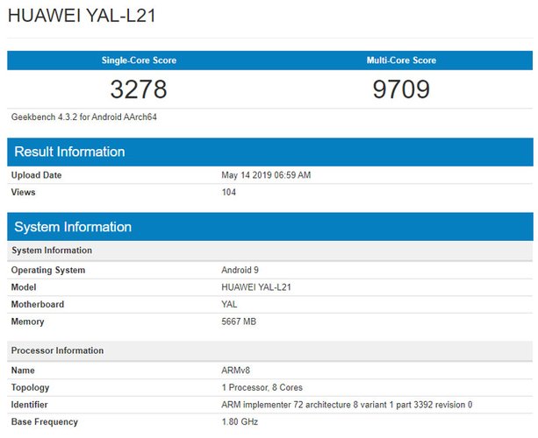Click the May 14 2019 06:59 AM value
The image size is (538, 438).
tap(266, 175)
